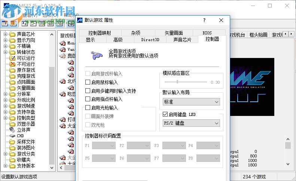Switch to the 声音芯片 tab in dialog
The height and width of the screenshot is (181, 296).
point(182,40)
